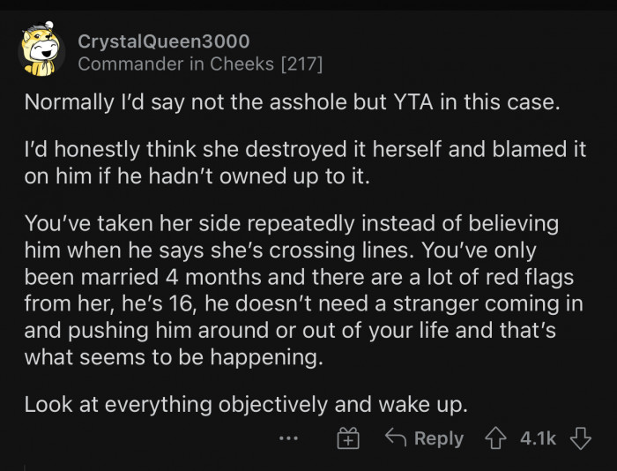Upvote the comment with the up arrow
Image resolution: width=617 pixels, height=471 pixels.
(496, 438)
